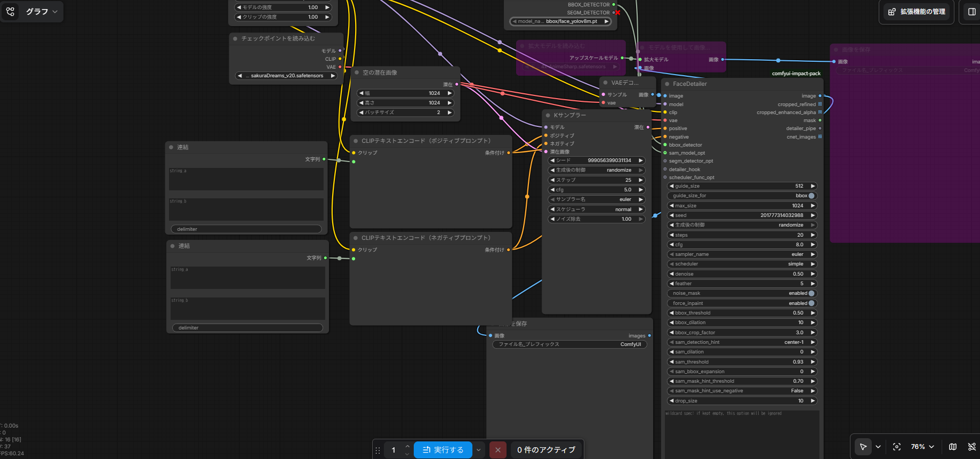Click the workflow graph icon at top left
The width and height of the screenshot is (980, 459).
[11, 11]
